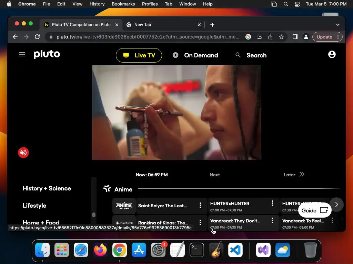Open the Pluto account profile icon

(332, 54)
